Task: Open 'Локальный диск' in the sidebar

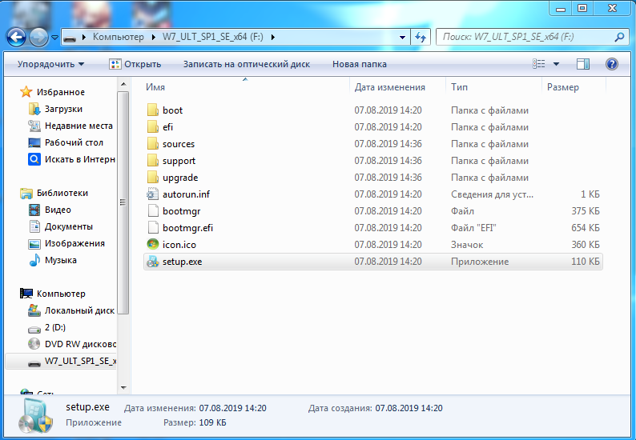Action: (x=79, y=310)
